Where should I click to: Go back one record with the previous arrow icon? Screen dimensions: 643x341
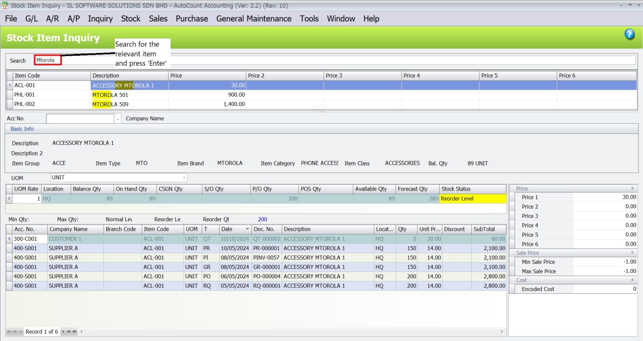[x=21, y=331]
